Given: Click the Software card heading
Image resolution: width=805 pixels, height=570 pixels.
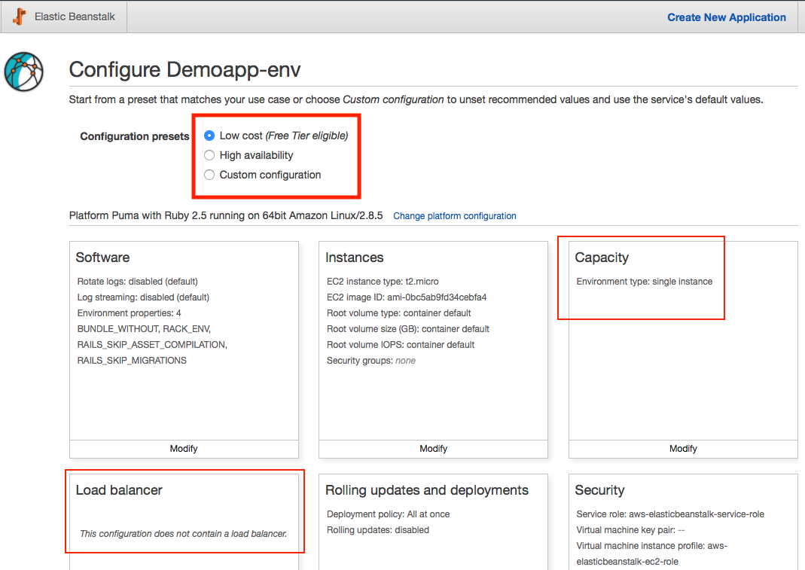Looking at the screenshot, I should [x=102, y=258].
